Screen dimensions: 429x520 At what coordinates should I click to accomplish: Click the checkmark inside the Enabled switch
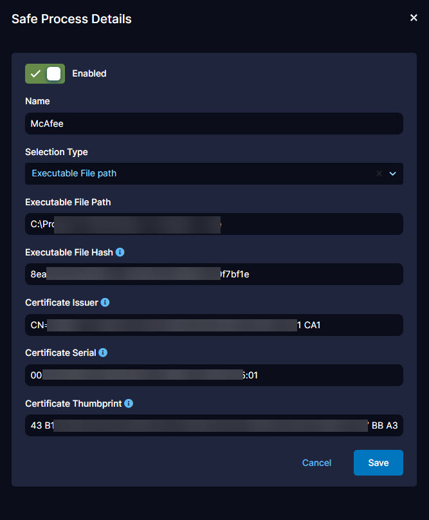tap(36, 73)
